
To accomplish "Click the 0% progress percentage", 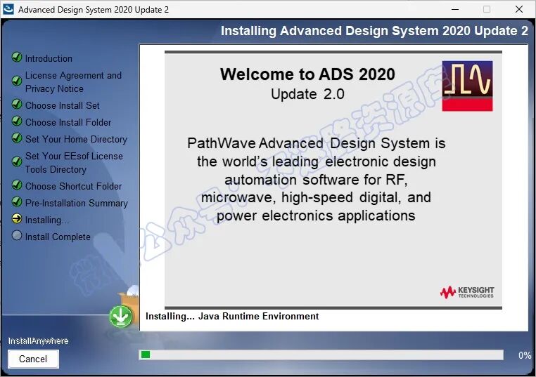I will click(x=525, y=355).
